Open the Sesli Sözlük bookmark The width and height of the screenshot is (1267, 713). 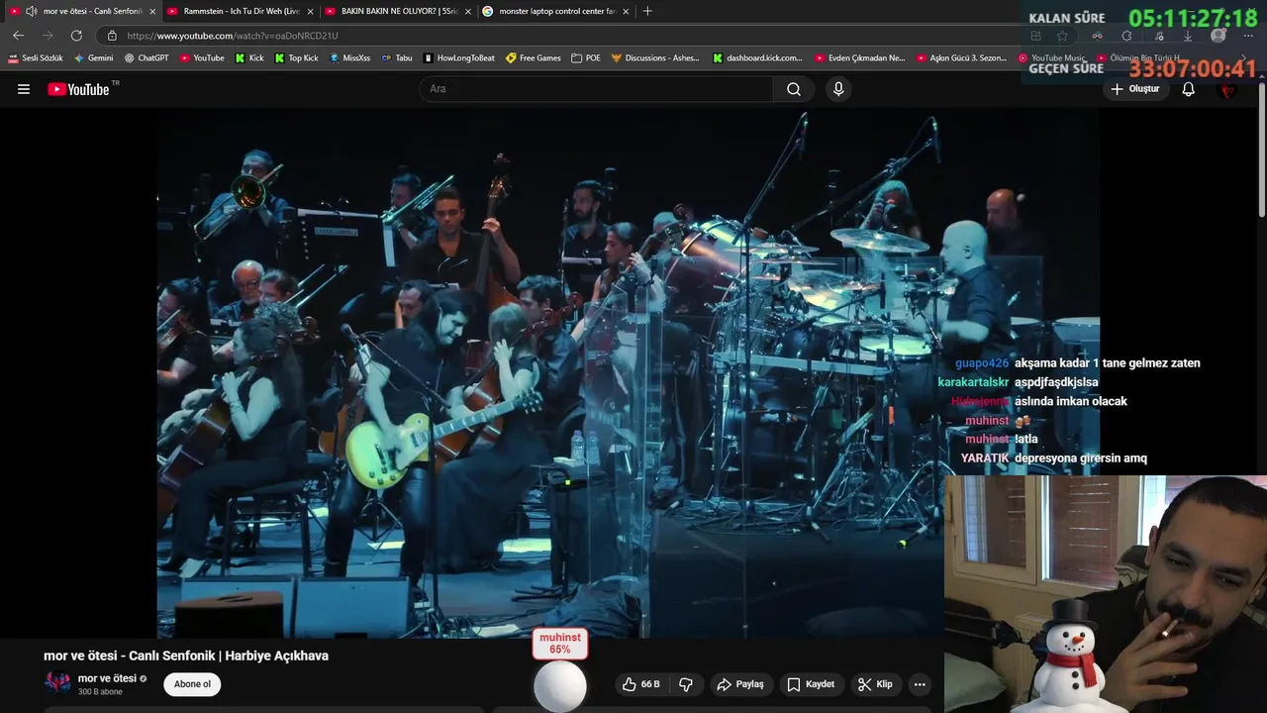tap(36, 58)
